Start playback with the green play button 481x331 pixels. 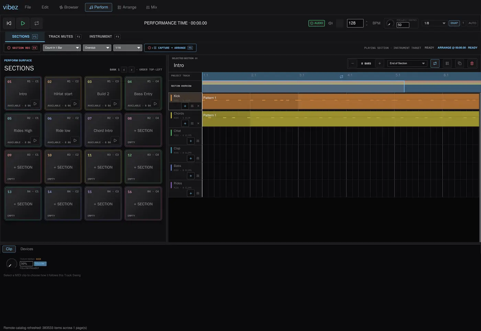coord(23,23)
